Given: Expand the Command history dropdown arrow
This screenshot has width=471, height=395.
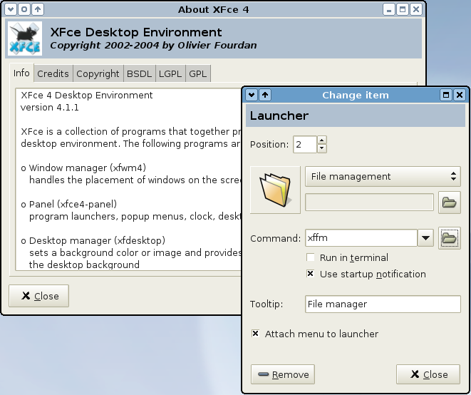Looking at the screenshot, I should pyautogui.click(x=425, y=238).
